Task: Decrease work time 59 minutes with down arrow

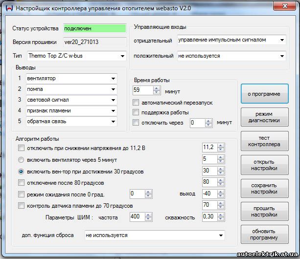Action: (x=157, y=92)
